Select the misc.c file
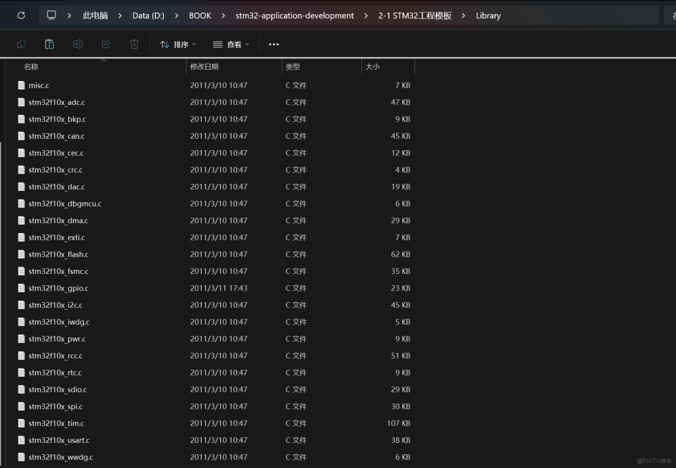 [x=39, y=86]
